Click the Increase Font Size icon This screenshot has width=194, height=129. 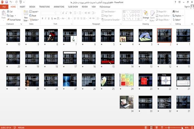[63, 13]
